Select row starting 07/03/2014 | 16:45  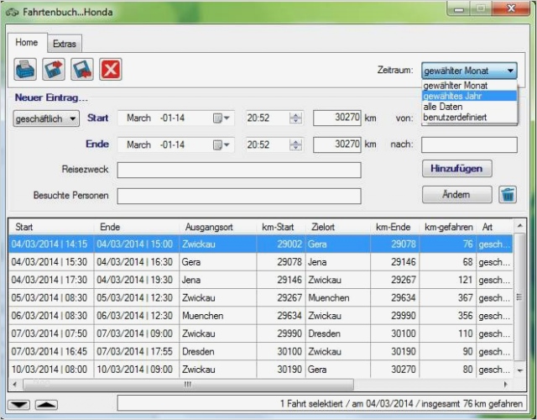click(261, 351)
